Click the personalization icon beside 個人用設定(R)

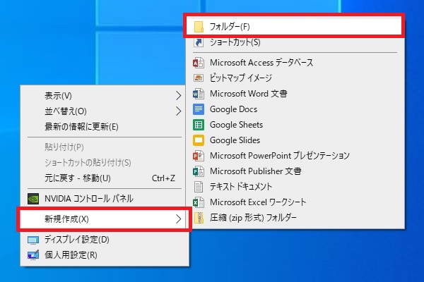coord(33,255)
